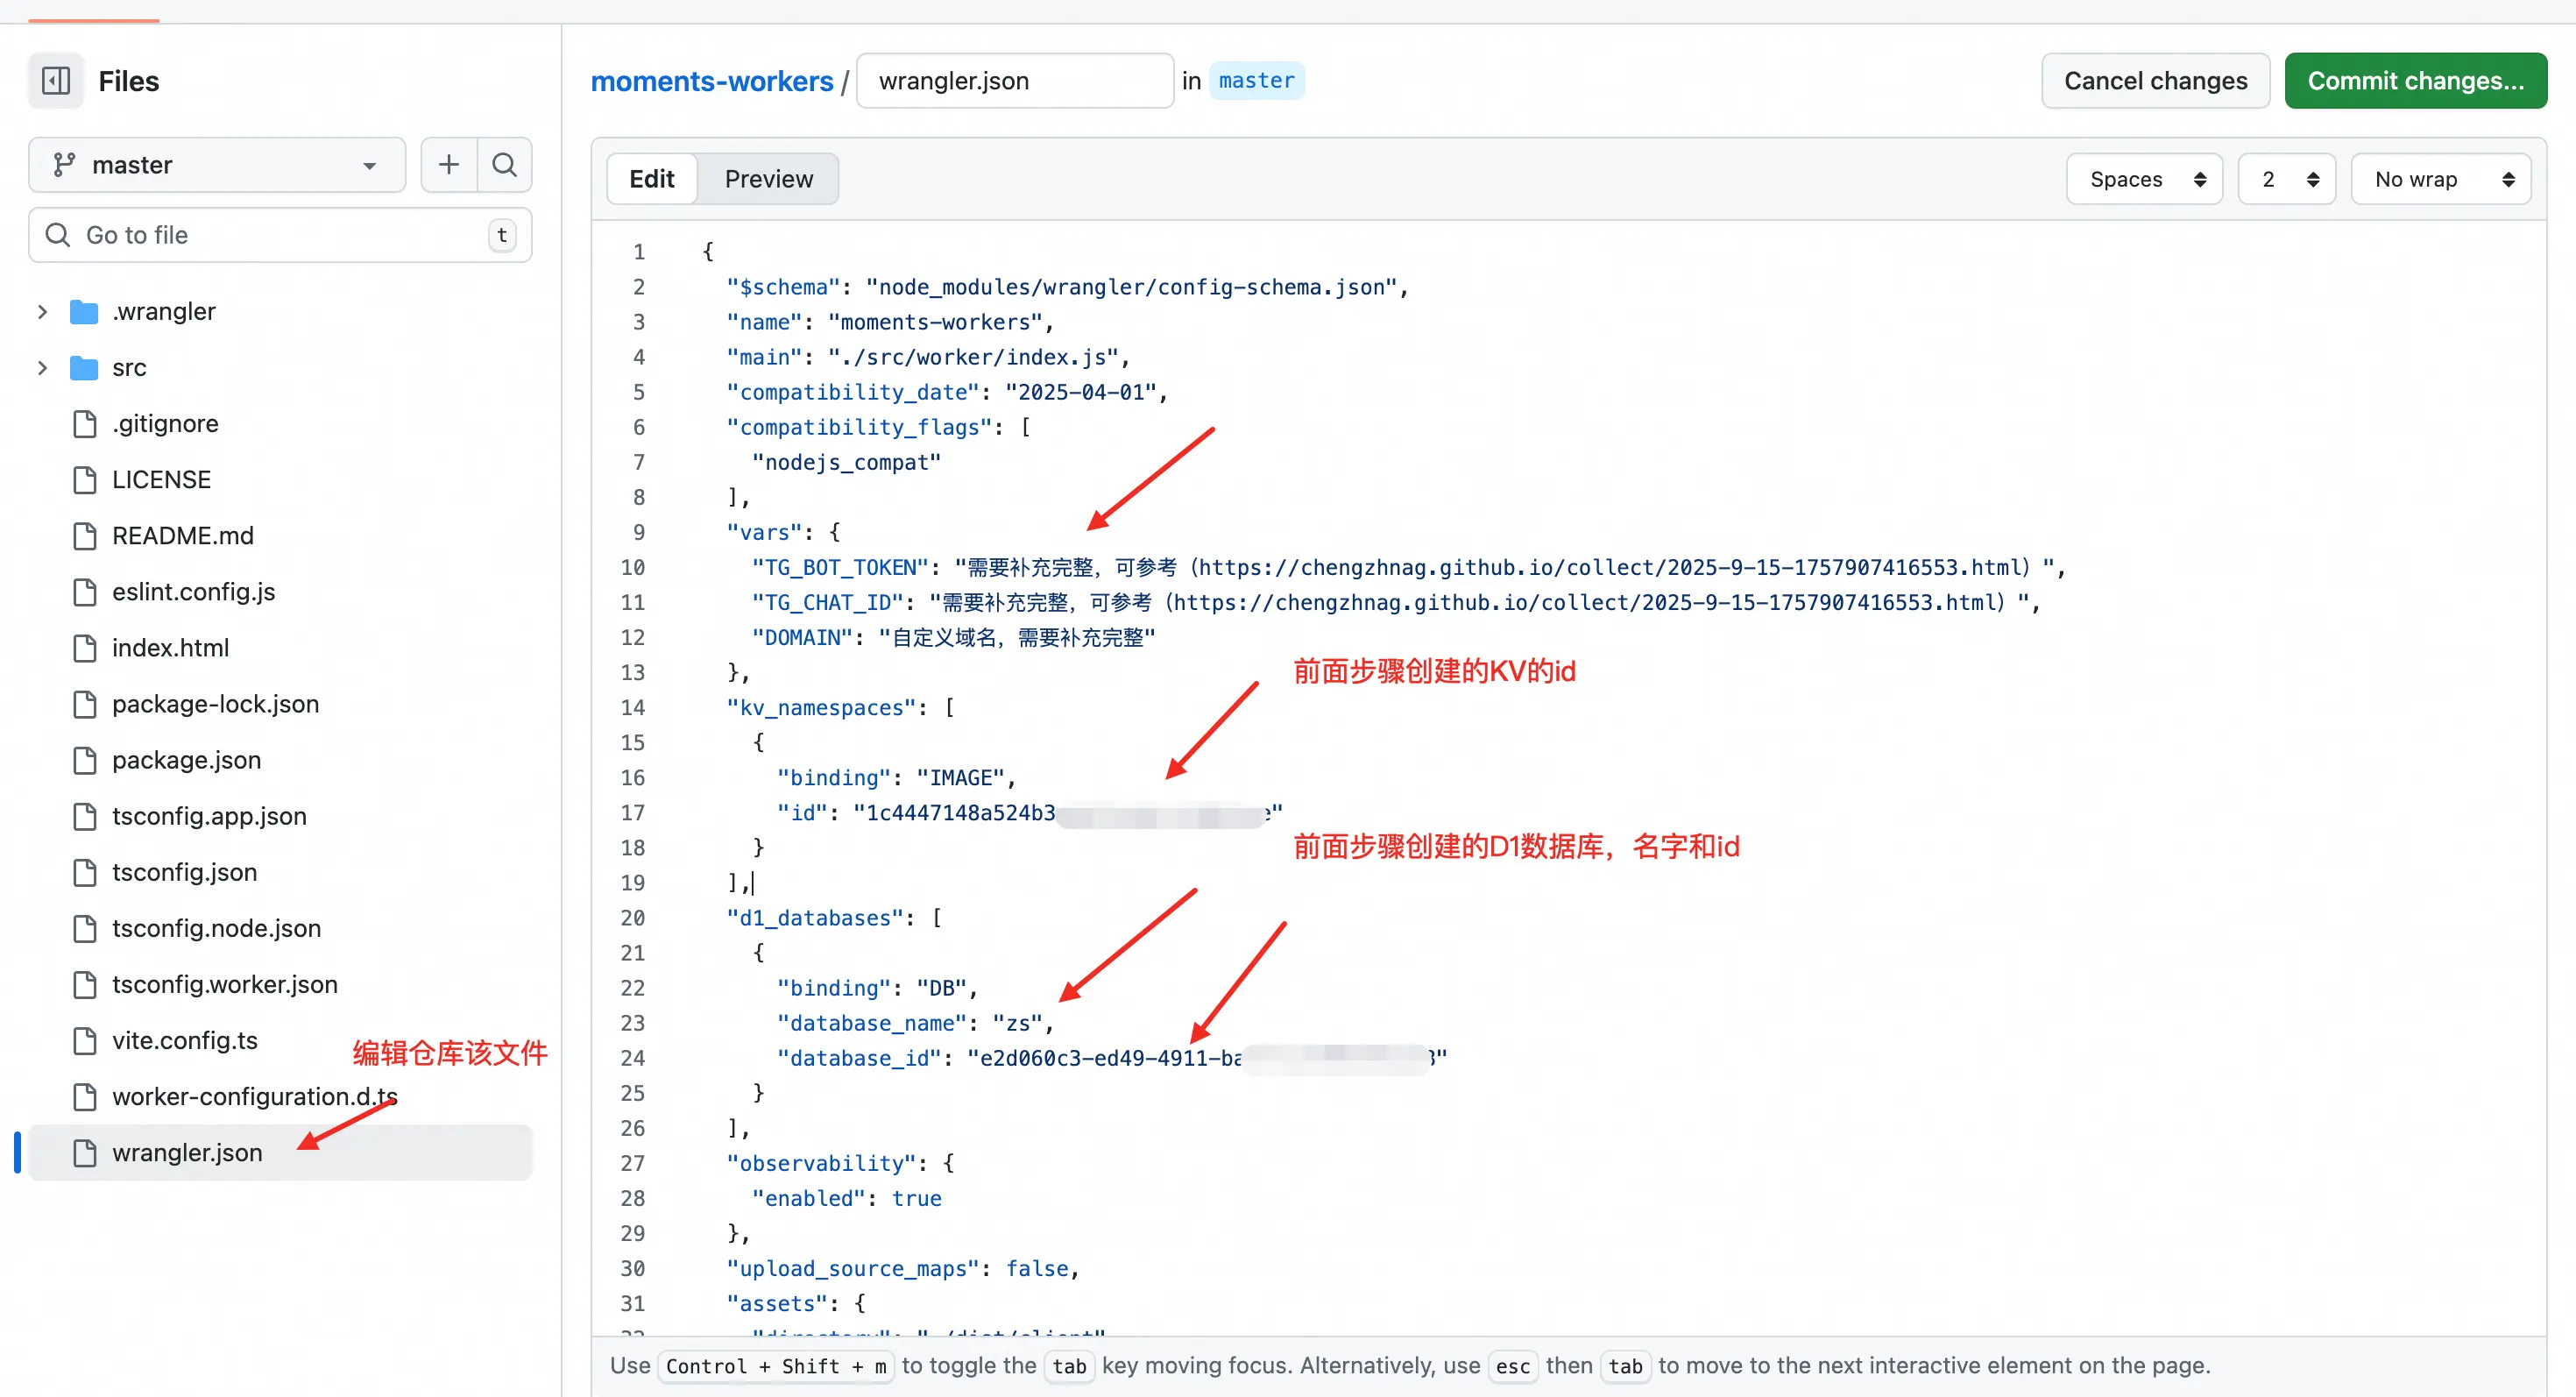Click the Commit changes button
Viewport: 2576px width, 1397px height.
(x=2415, y=81)
